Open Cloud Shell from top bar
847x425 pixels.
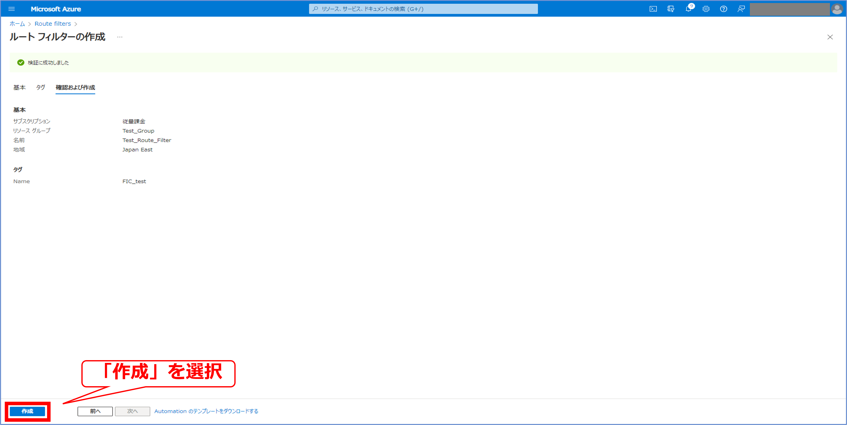(653, 9)
